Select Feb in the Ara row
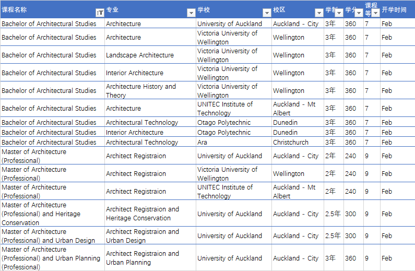 click(387, 143)
